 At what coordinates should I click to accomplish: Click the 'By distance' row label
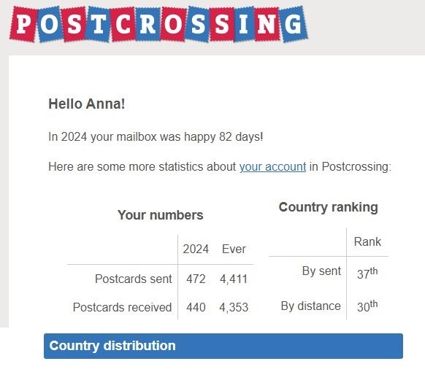click(x=311, y=306)
